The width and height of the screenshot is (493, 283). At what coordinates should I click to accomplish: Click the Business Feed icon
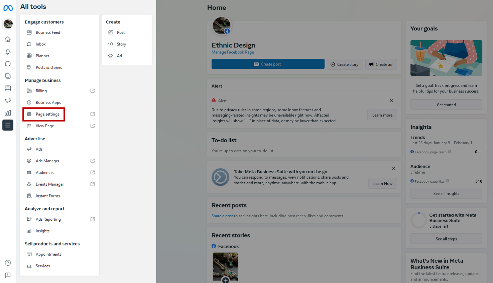pos(29,32)
